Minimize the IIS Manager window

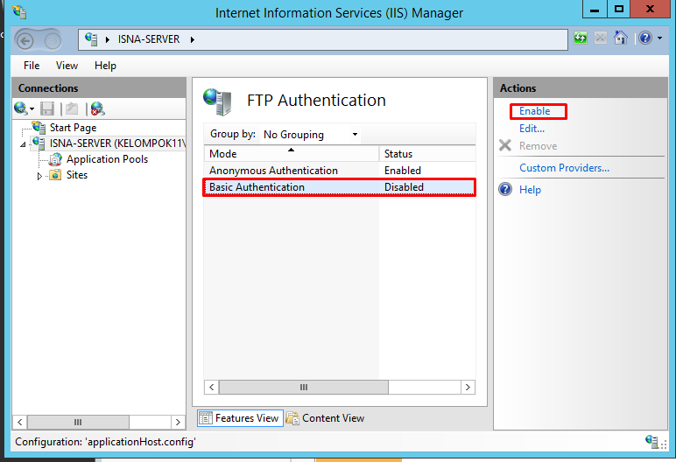coord(595,10)
